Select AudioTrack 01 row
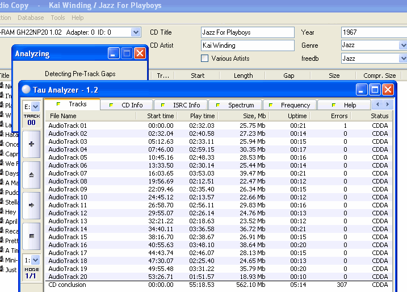 pyautogui.click(x=219, y=126)
